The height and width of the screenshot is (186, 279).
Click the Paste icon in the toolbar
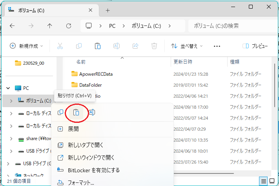(x=98, y=46)
